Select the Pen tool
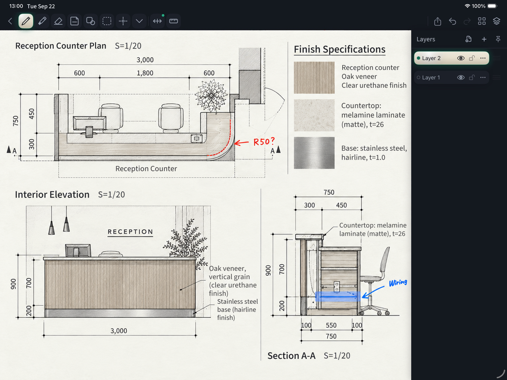Screen dimensions: 507x380 point(26,21)
